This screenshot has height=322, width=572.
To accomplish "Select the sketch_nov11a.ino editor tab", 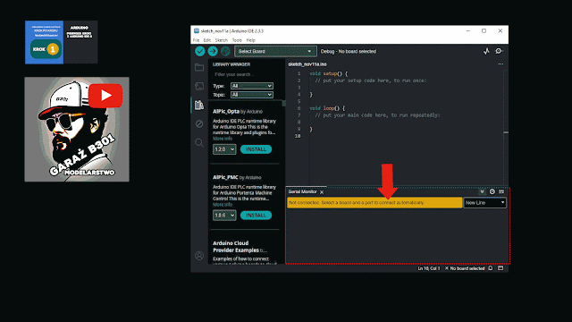I will coord(307,64).
